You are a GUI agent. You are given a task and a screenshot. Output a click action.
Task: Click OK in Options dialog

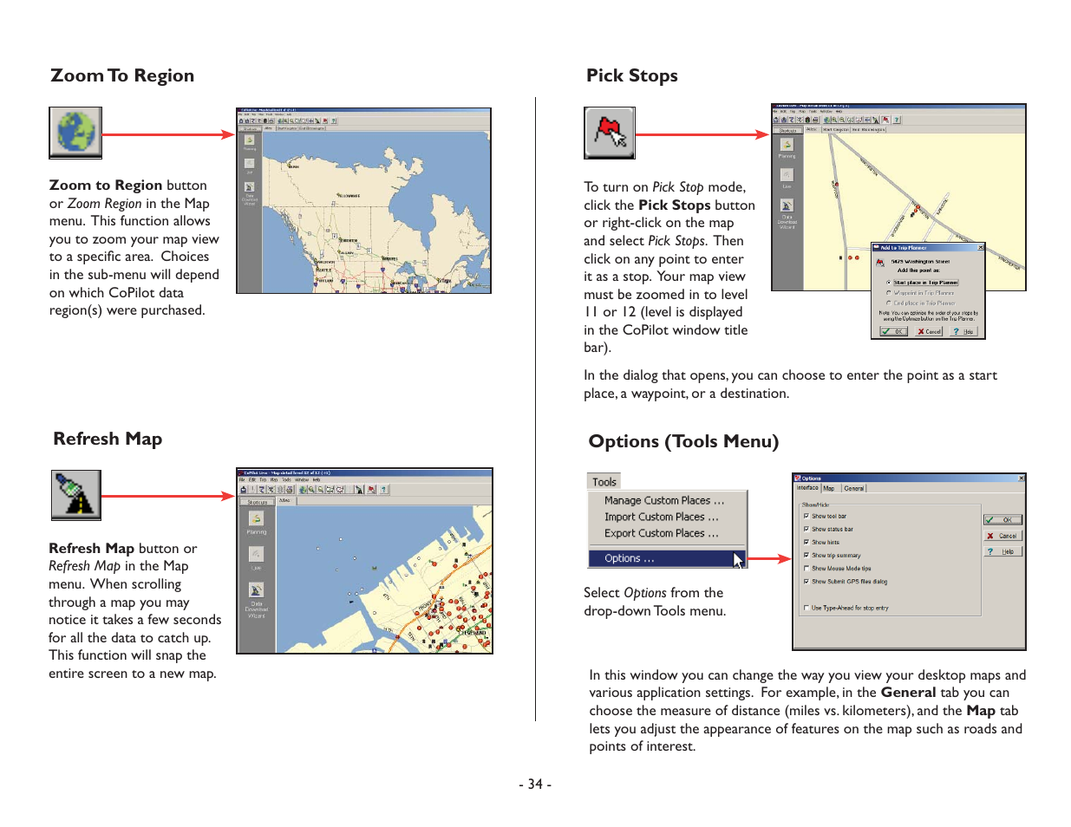click(1002, 520)
